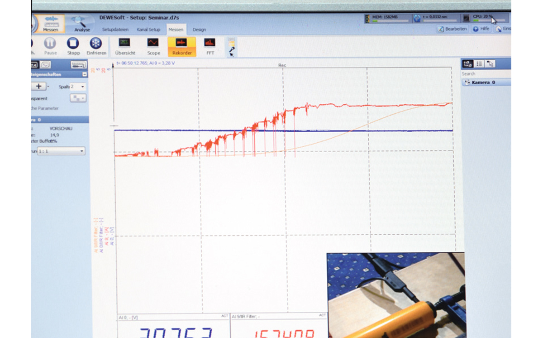Viewport: 543px width, 338px height.
Task: Open the dropdown arrow next to plus button
Action: 49,86
